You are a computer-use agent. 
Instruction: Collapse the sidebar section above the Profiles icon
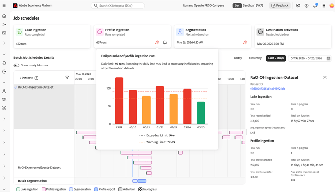click(4, 82)
